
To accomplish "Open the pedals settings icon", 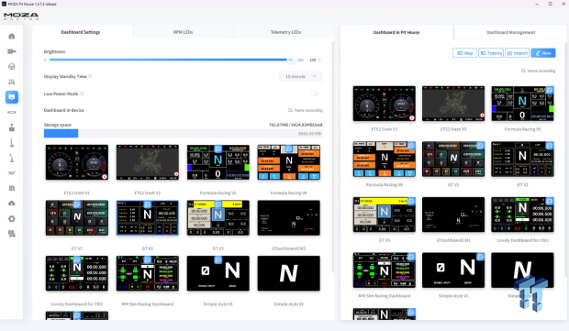I will tap(12, 82).
